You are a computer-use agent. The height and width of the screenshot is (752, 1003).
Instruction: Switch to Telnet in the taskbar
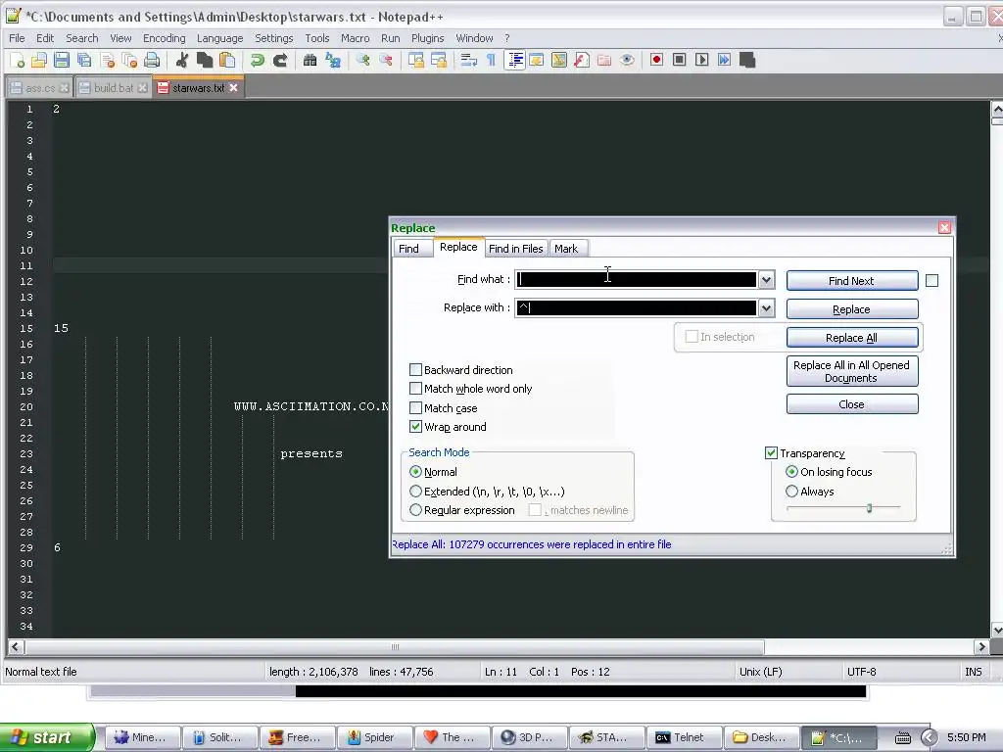[x=684, y=737]
